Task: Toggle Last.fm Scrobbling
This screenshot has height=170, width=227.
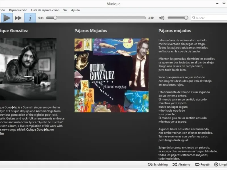Action: 158,165
